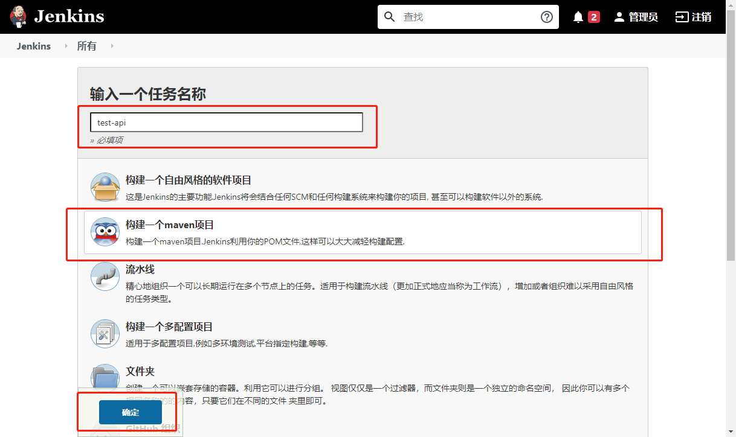Select the freestyle project box icon
736x437 pixels.
[105, 187]
